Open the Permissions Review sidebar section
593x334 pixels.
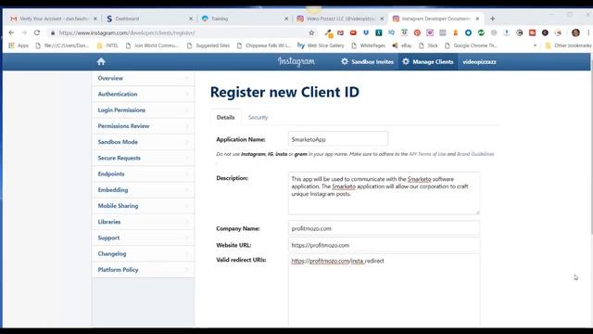click(x=144, y=126)
